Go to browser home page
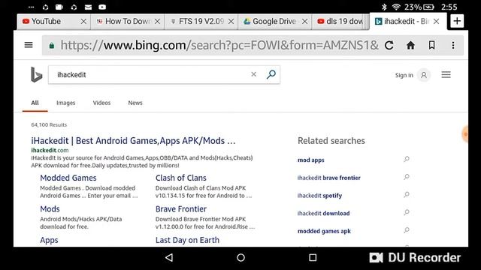 pos(410,45)
